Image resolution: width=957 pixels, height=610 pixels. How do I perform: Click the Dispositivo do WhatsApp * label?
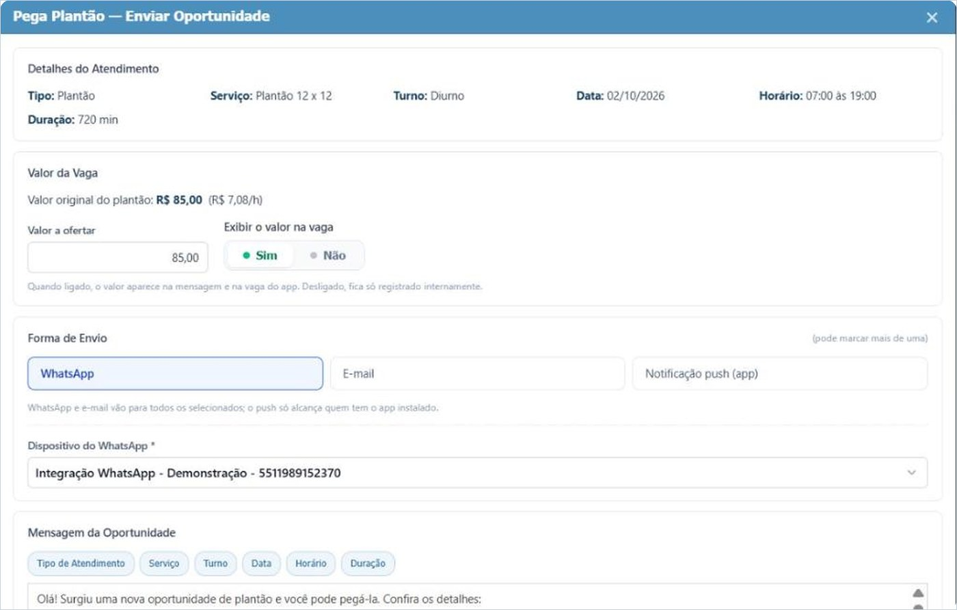pyautogui.click(x=92, y=445)
